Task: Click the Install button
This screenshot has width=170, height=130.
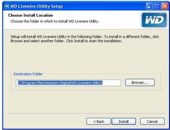Action: pyautogui.click(x=124, y=121)
